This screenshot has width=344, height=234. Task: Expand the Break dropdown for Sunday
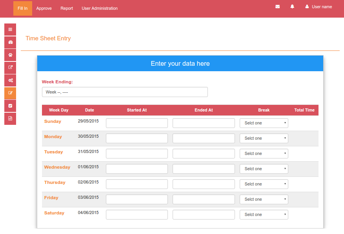coord(264,123)
